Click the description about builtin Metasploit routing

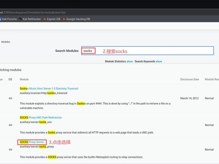pos(81,157)
